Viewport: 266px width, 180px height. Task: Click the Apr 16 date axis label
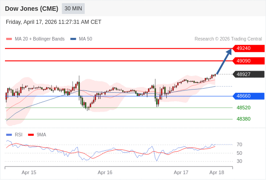tap(105, 172)
